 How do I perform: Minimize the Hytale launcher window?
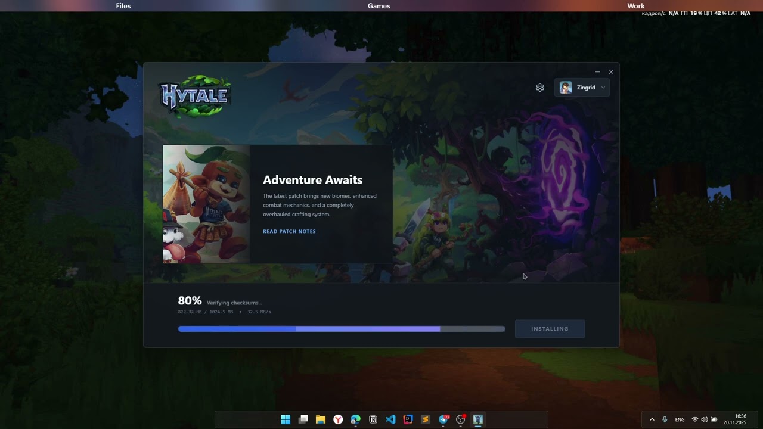(597, 72)
